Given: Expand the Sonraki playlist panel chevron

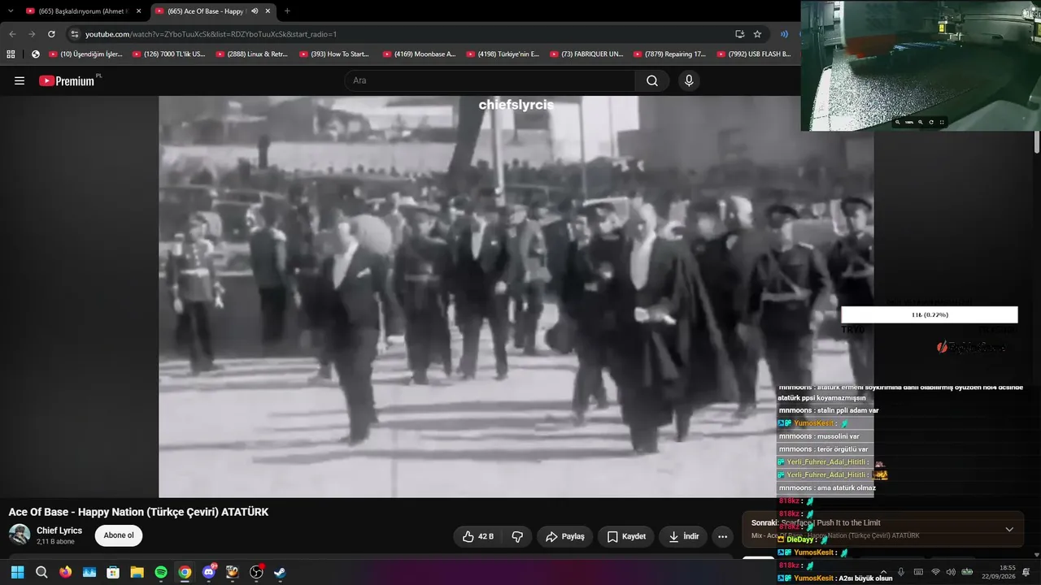Looking at the screenshot, I should click(x=1009, y=529).
